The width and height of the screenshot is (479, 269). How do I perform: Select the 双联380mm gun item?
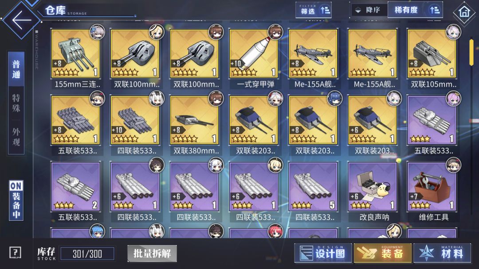coord(195,124)
